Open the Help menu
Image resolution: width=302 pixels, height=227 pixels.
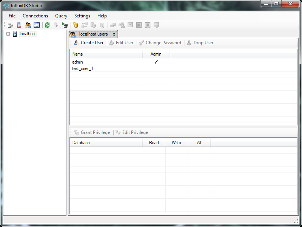tap(102, 16)
